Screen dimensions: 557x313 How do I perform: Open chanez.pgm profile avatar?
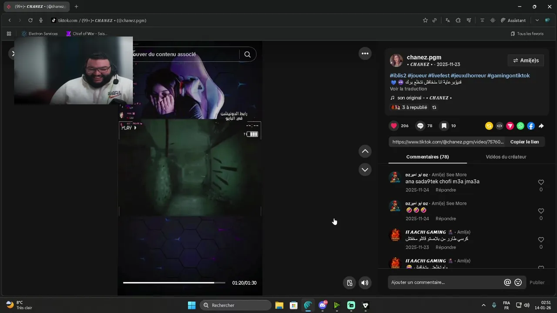click(396, 60)
